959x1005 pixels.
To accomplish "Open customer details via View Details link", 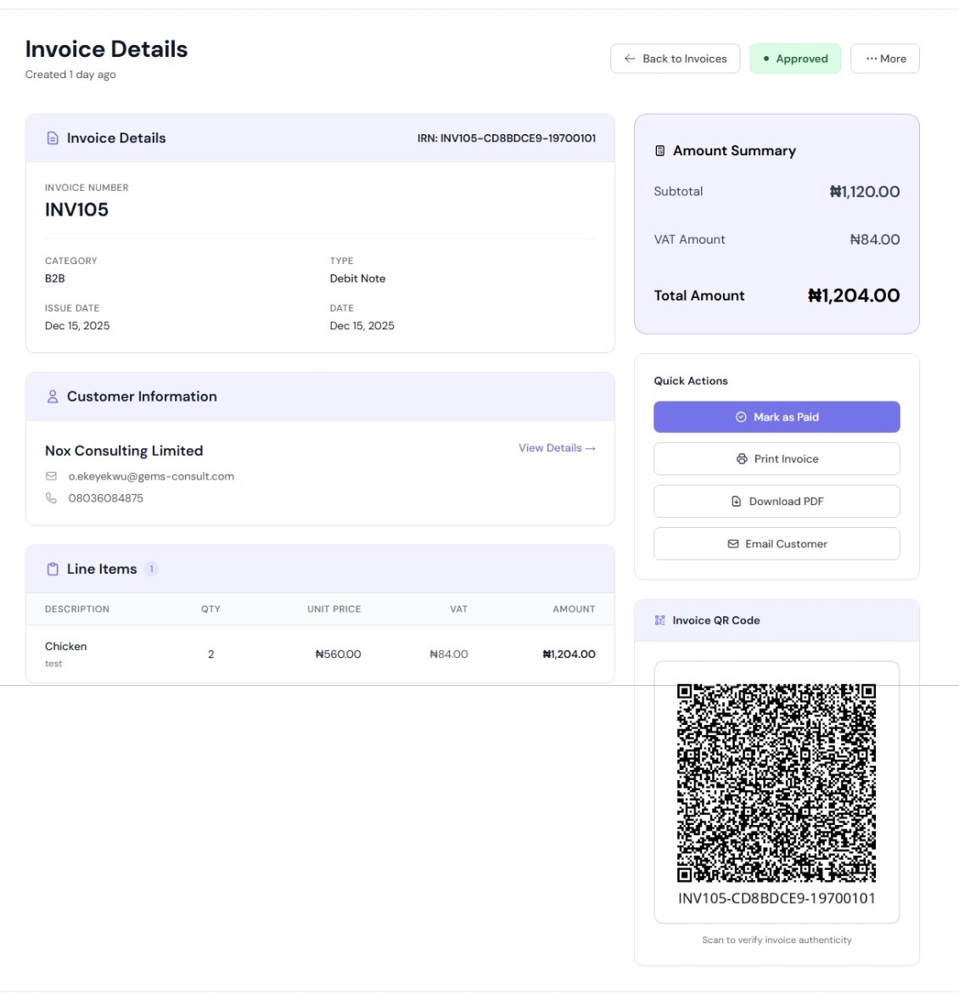I will pyautogui.click(x=556, y=448).
